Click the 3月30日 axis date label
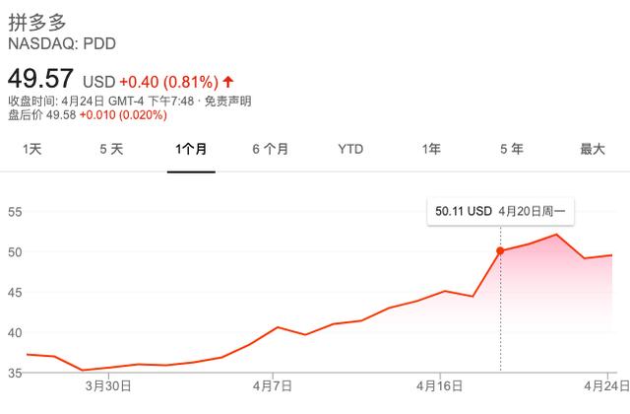This screenshot has width=630, height=414. (108, 386)
